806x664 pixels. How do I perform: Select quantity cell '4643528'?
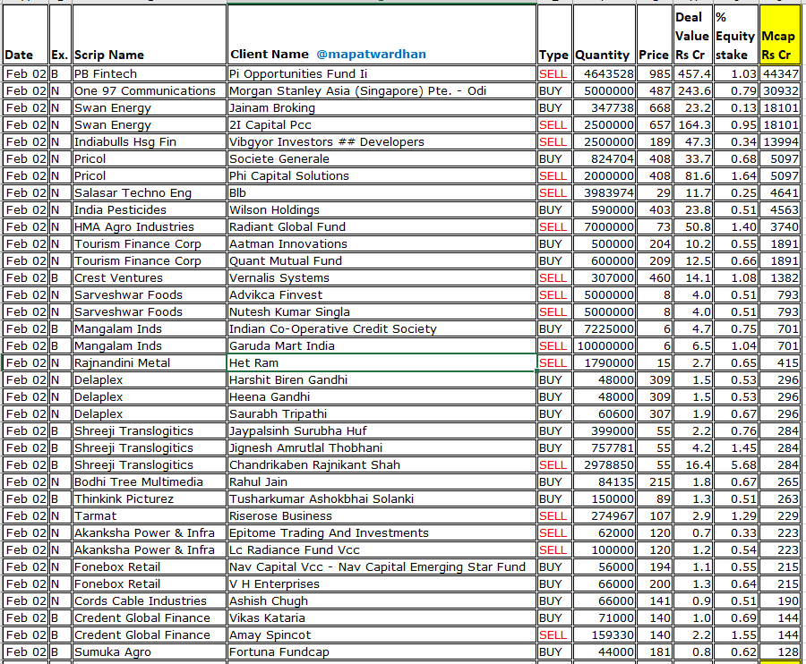pos(604,74)
